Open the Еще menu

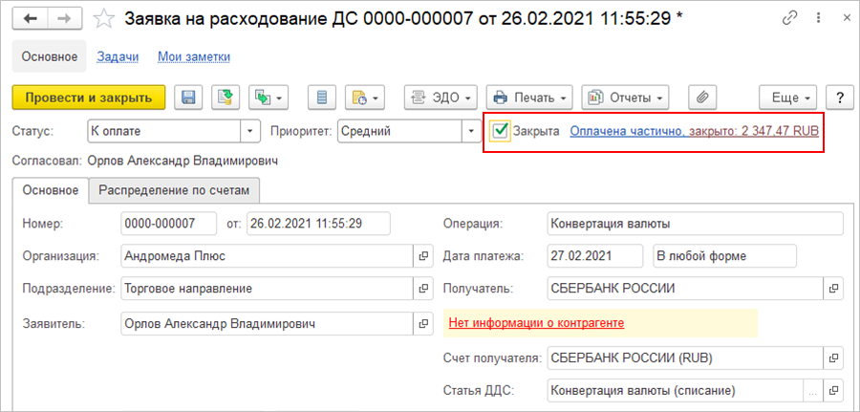(x=788, y=98)
